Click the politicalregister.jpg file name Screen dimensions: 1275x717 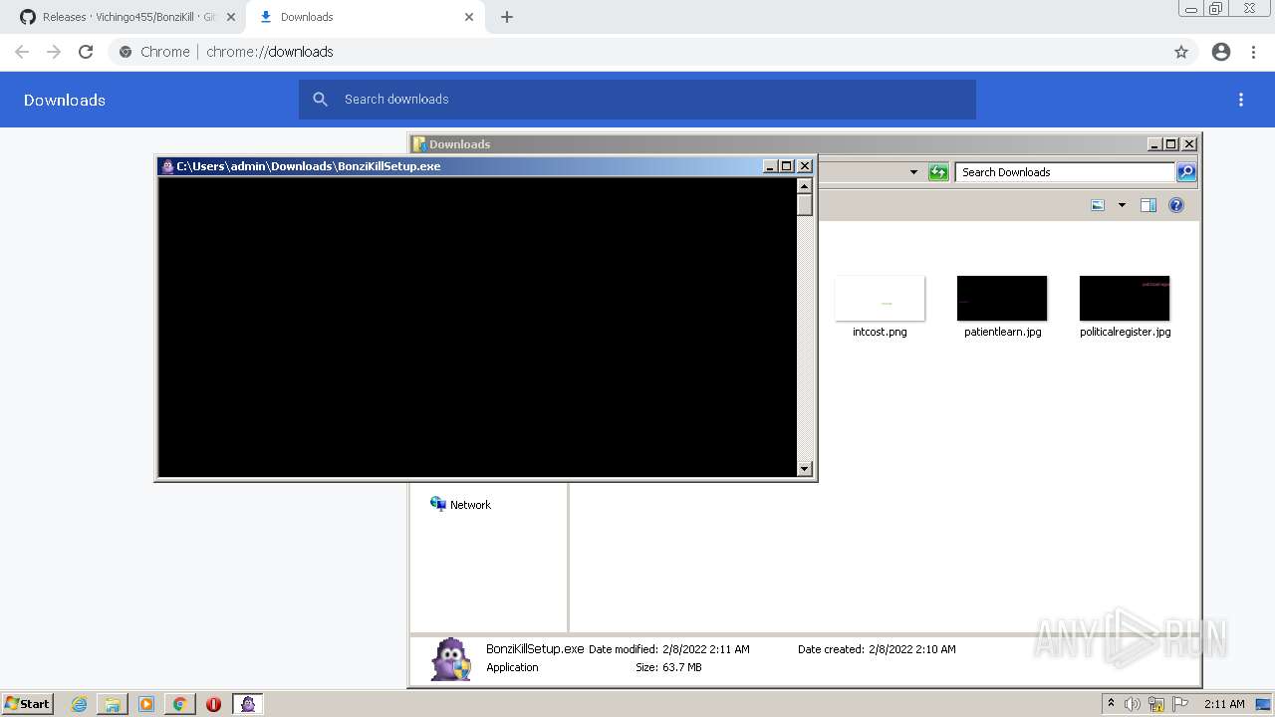point(1126,332)
